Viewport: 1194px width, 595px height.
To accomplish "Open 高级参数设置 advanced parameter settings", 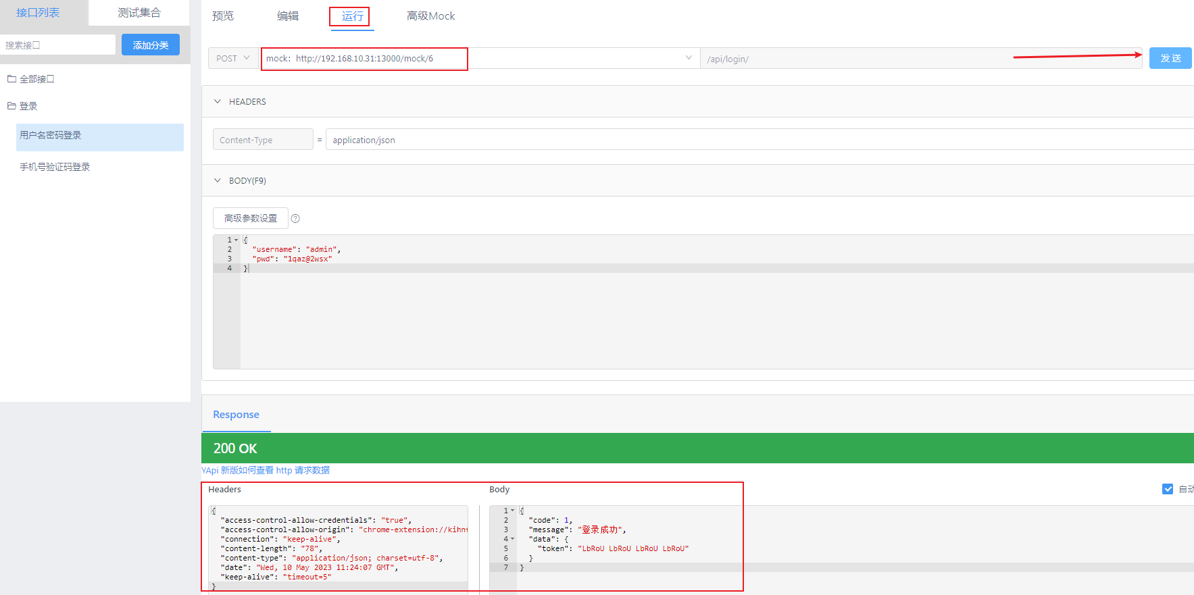I will [251, 218].
